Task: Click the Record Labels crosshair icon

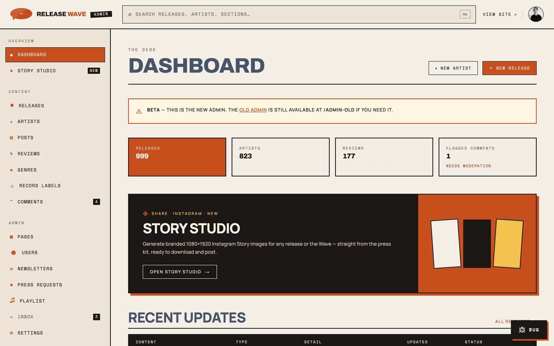Action: point(12,186)
